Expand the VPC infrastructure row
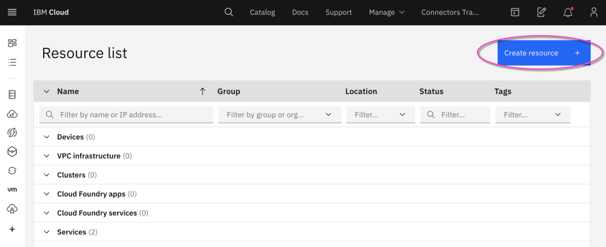The image size is (606, 247). 47,156
